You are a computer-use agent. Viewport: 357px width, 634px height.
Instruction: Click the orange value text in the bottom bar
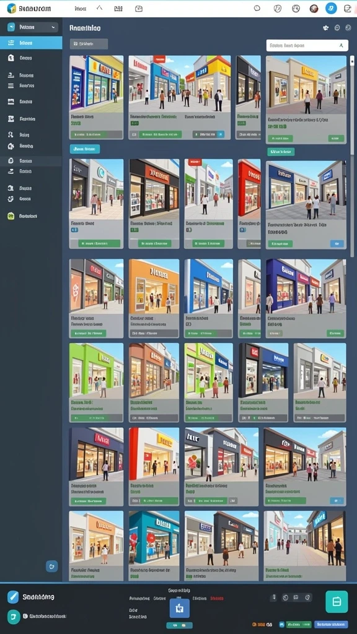pos(260,624)
